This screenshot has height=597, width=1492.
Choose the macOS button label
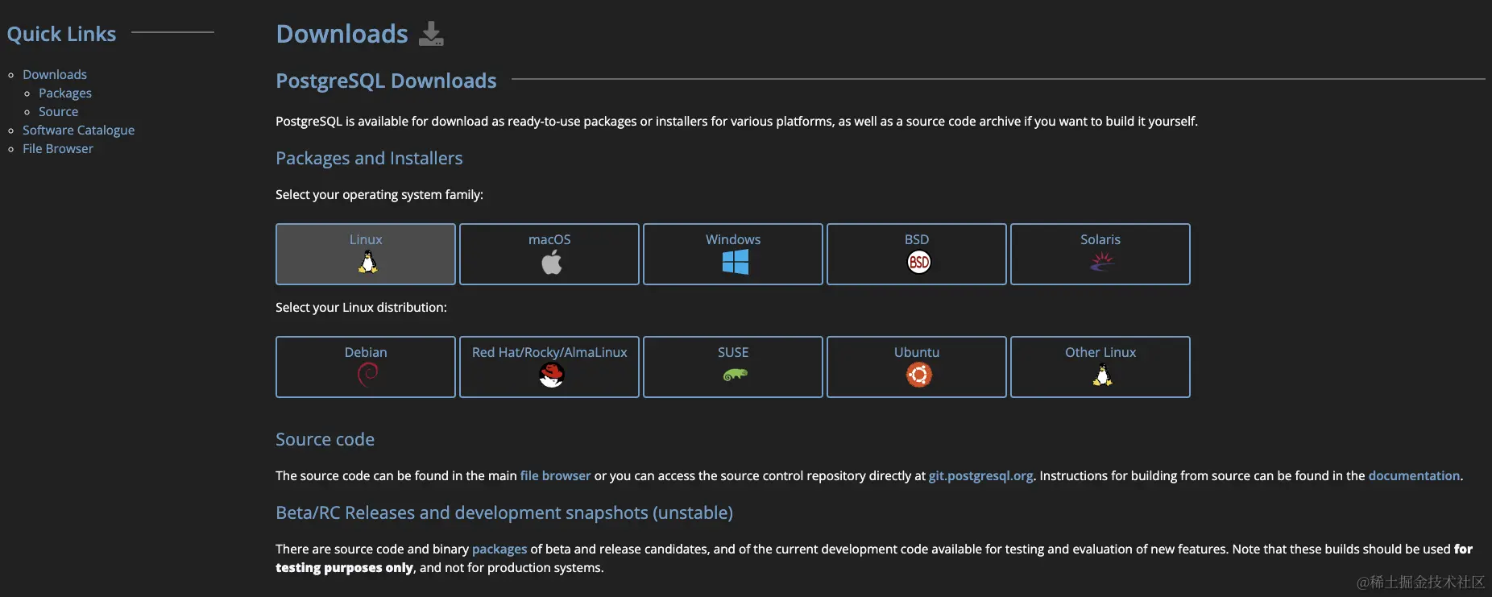(x=549, y=239)
